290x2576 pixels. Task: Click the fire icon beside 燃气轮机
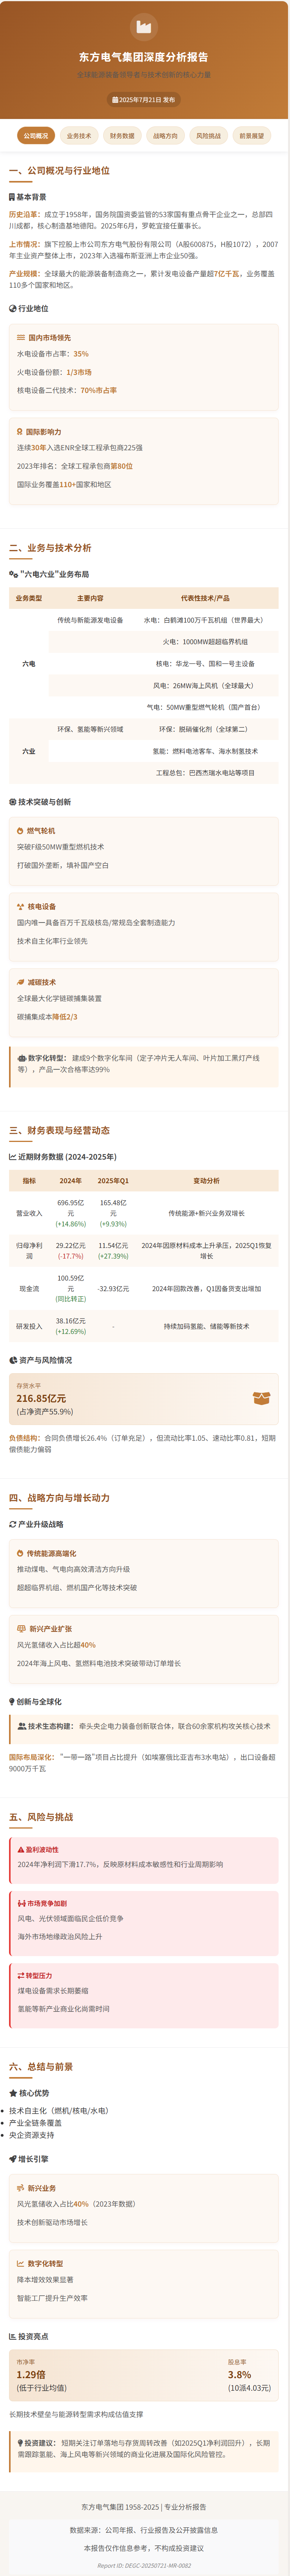pyautogui.click(x=20, y=831)
